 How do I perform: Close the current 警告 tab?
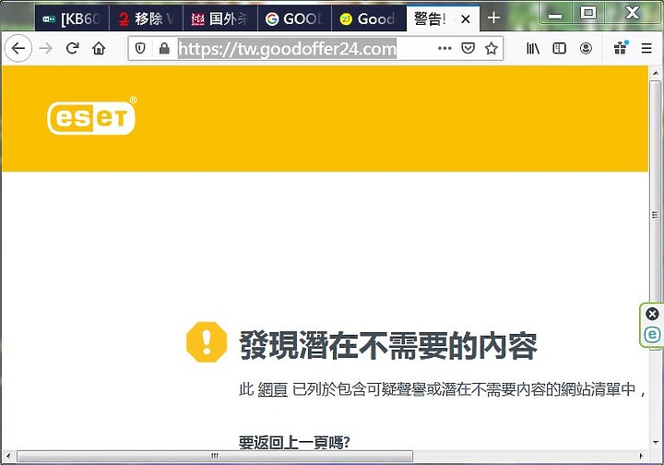[x=465, y=19]
